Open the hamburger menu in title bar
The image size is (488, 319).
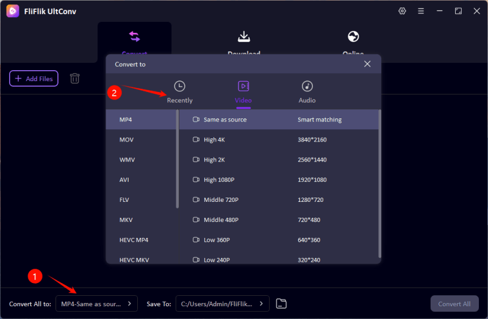pos(420,11)
